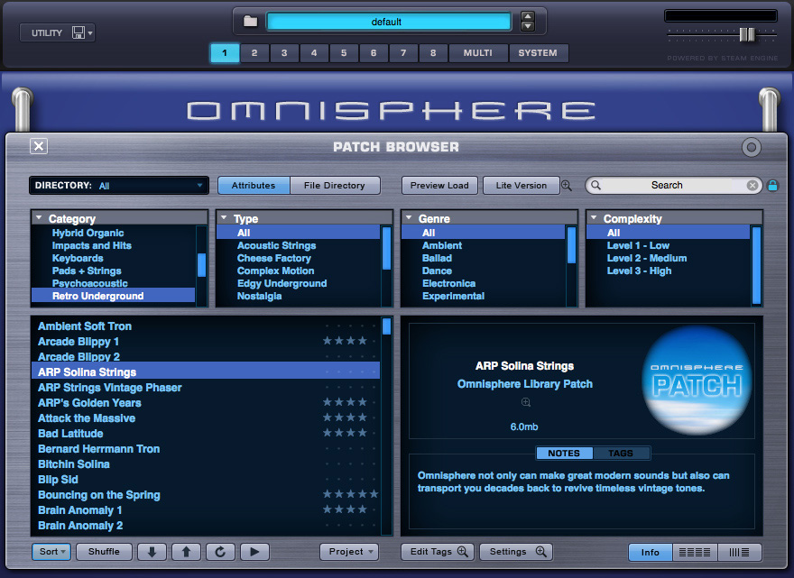Click the Utility save disk icon
The image size is (794, 578).
[78, 32]
